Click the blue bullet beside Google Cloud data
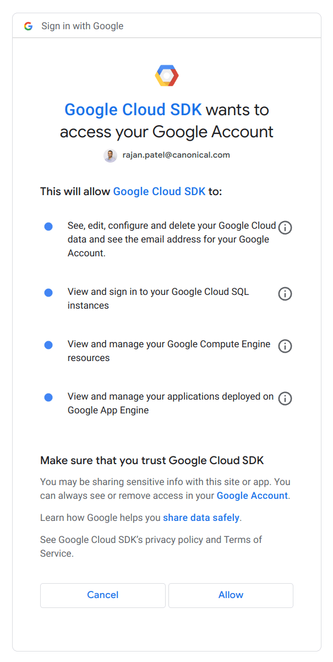333x662 pixels. [48, 227]
